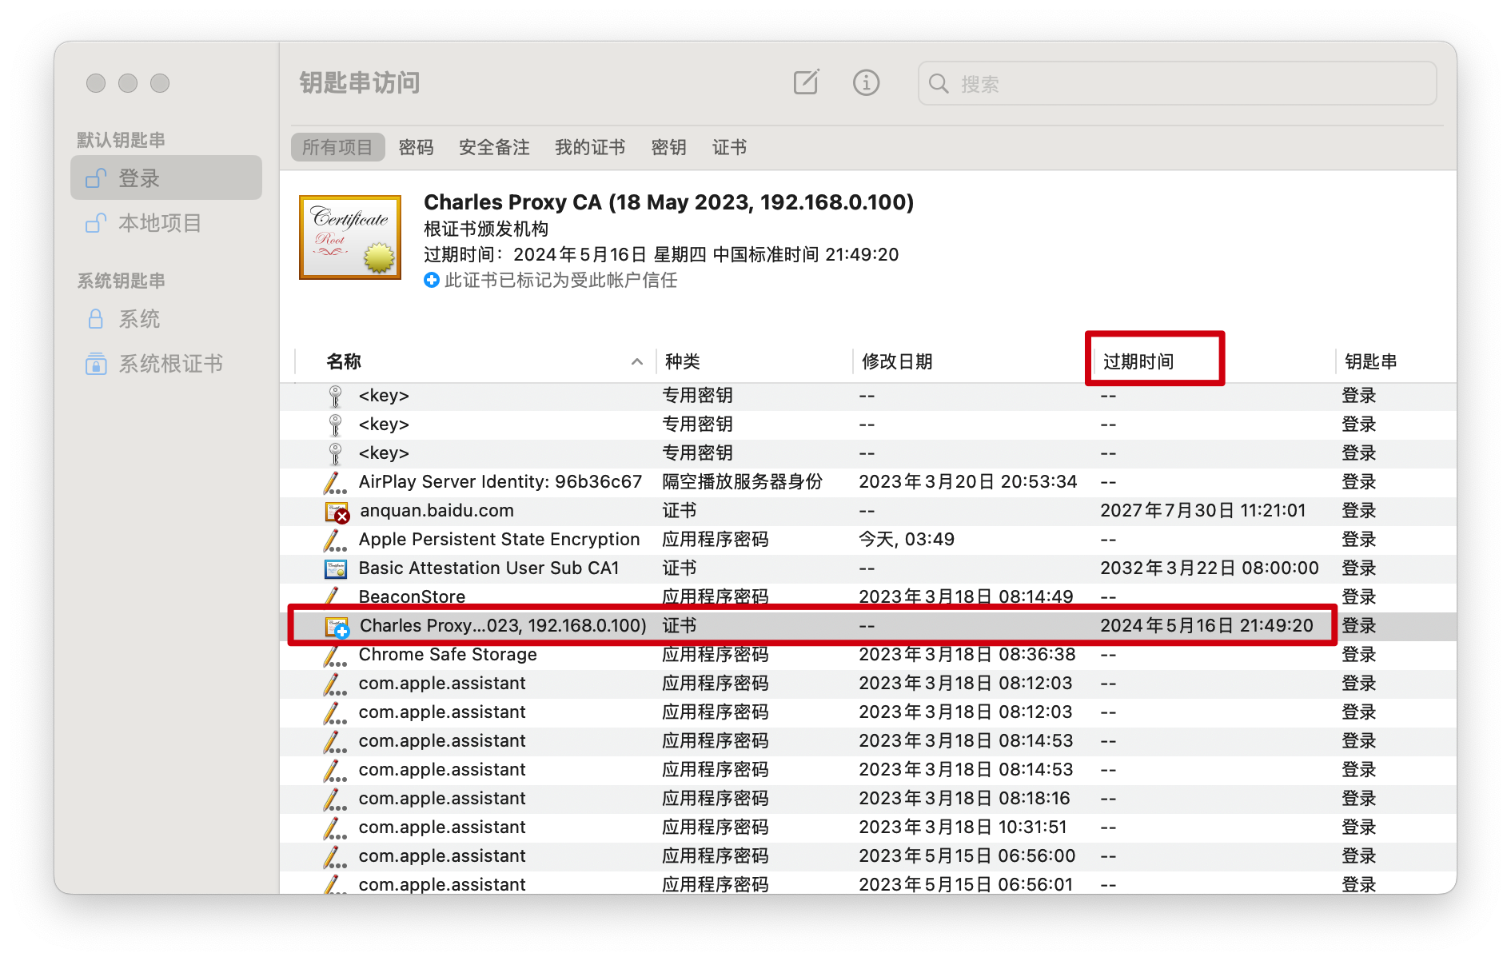Click the sort direction arrow in 名称 header

pos(637,361)
